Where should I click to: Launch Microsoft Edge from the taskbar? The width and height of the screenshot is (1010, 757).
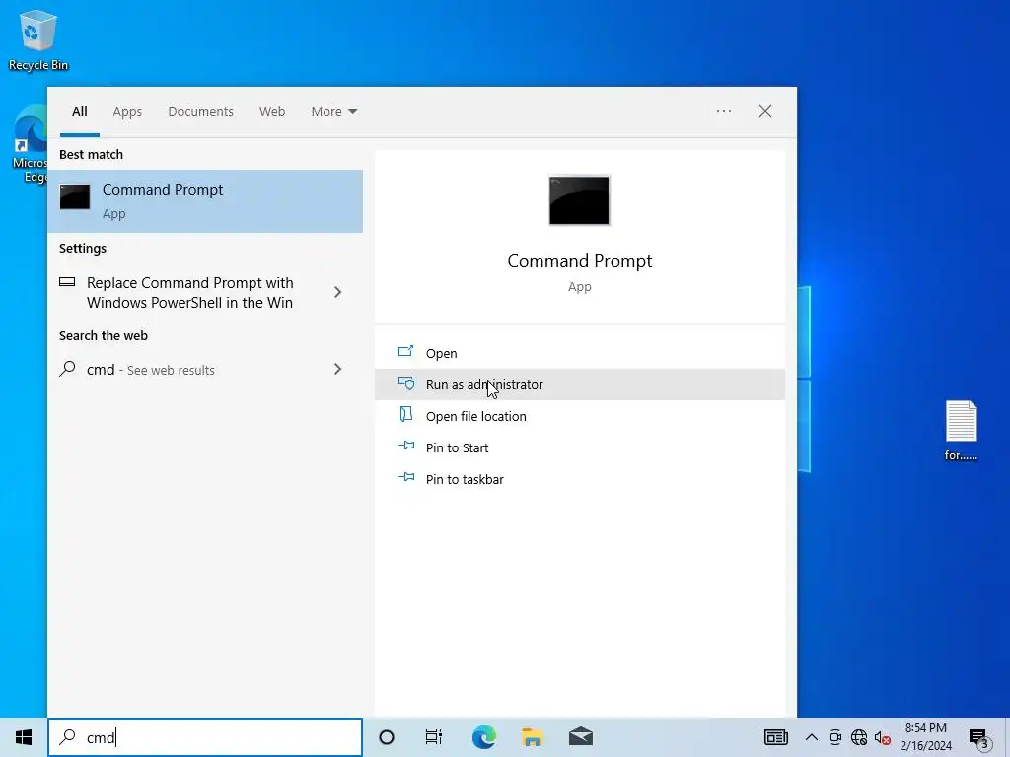point(483,737)
